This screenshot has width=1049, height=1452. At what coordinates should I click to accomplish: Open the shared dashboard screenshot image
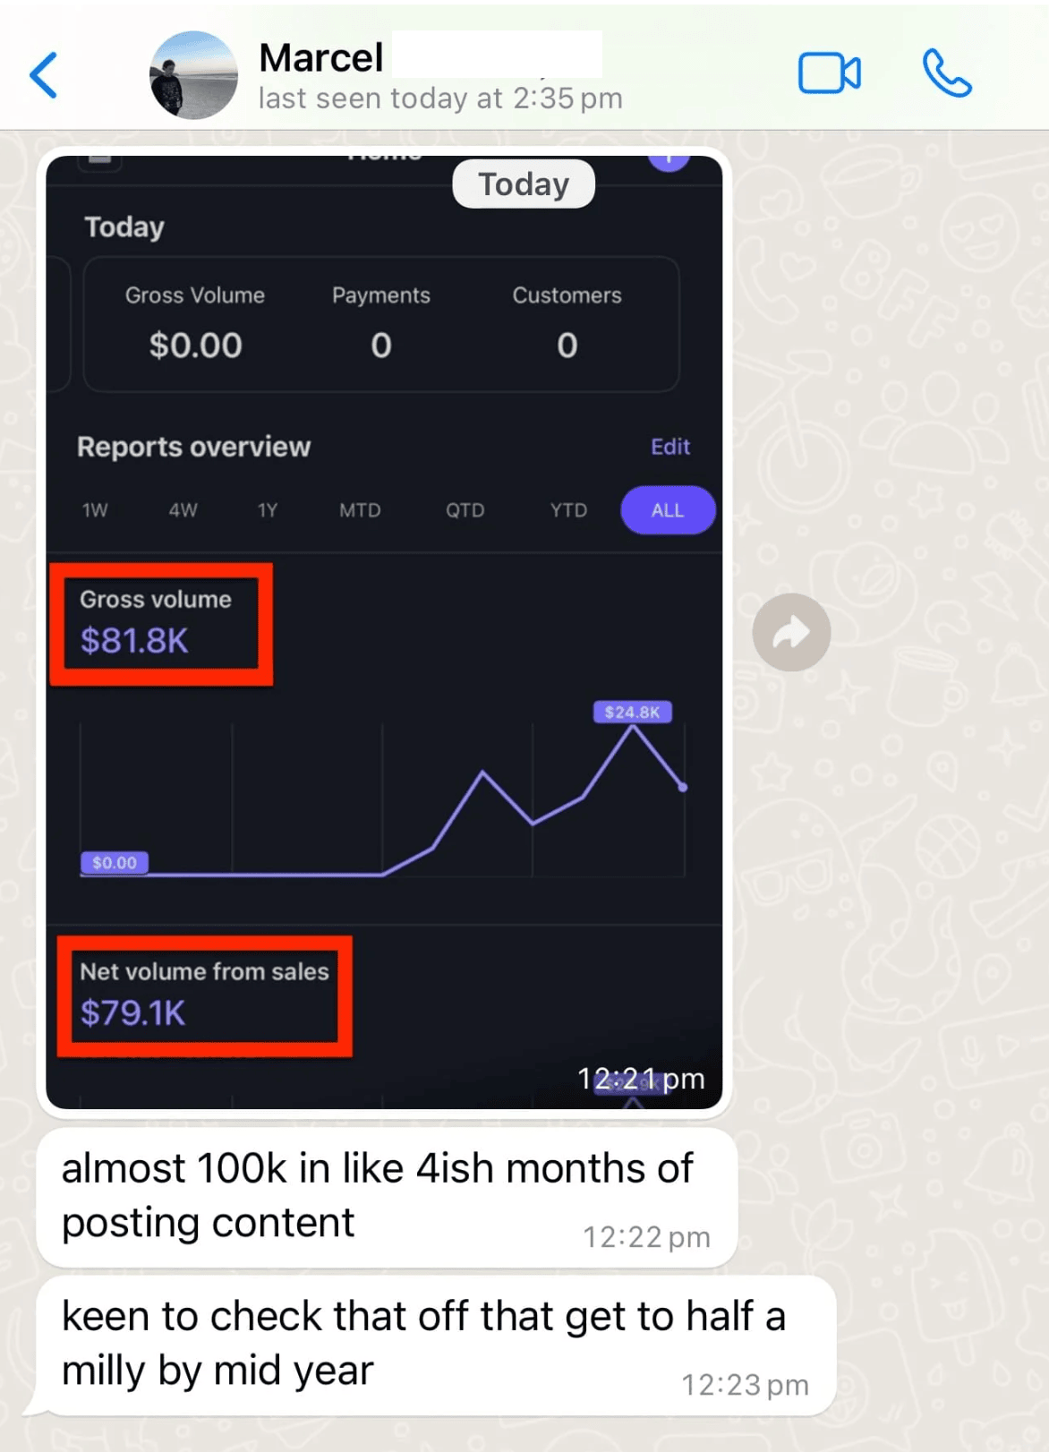[384, 632]
